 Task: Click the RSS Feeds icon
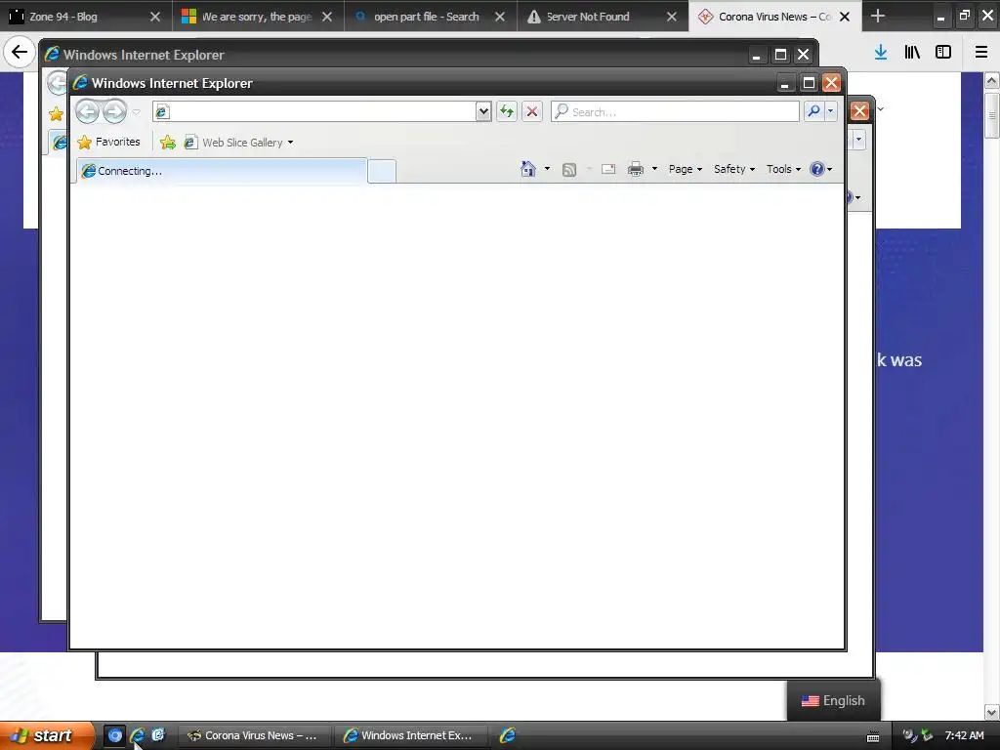tap(569, 169)
